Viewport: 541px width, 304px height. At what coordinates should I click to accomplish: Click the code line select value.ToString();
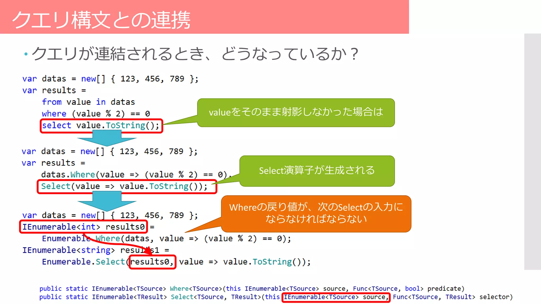[x=101, y=126]
